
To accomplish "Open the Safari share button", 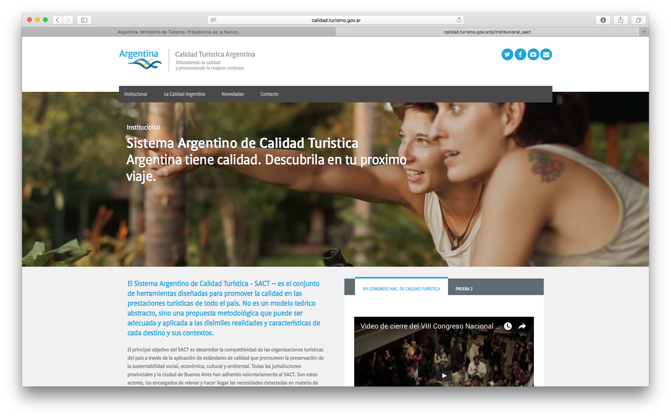I will coord(621,20).
